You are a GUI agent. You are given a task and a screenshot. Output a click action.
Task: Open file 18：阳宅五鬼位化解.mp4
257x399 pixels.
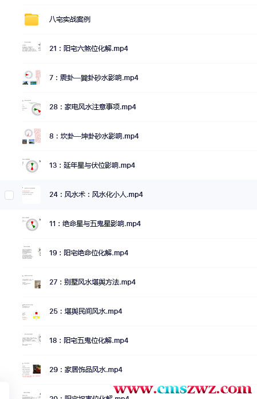click(89, 341)
